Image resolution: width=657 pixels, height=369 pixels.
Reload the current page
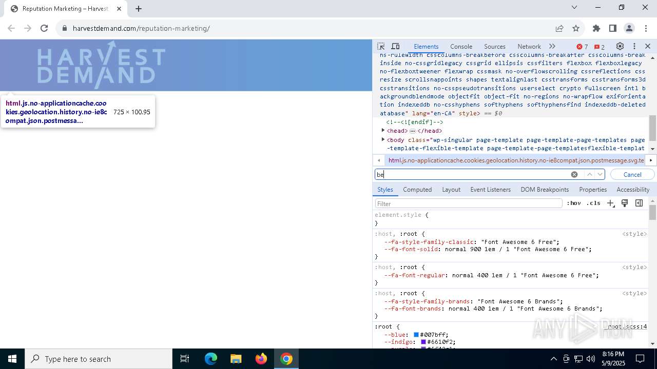tap(44, 28)
